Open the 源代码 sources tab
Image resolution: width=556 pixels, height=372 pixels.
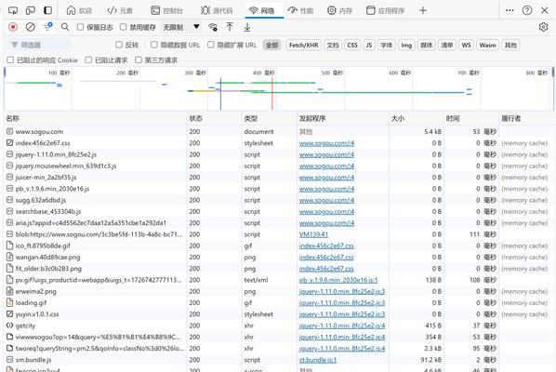[x=217, y=10]
